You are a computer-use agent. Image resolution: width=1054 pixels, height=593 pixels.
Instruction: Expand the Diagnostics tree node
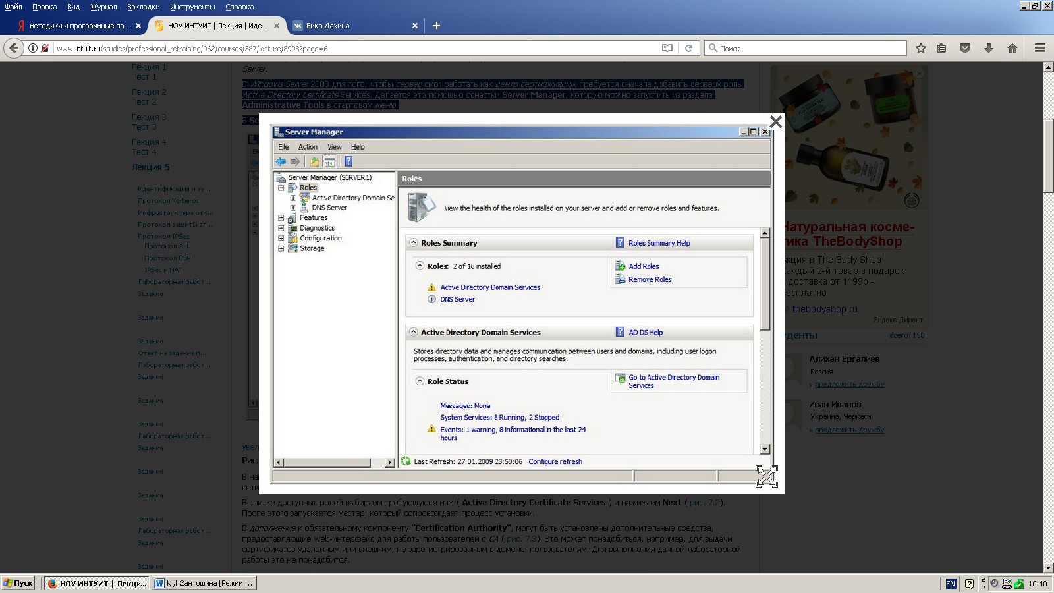(x=281, y=228)
